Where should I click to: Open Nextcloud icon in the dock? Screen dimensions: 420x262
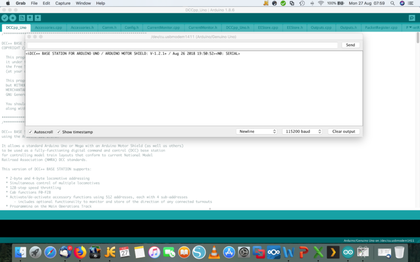point(274,252)
